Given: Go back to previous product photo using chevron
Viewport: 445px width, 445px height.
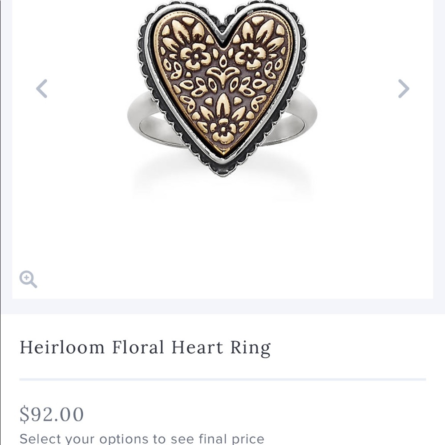Looking at the screenshot, I should pyautogui.click(x=42, y=89).
